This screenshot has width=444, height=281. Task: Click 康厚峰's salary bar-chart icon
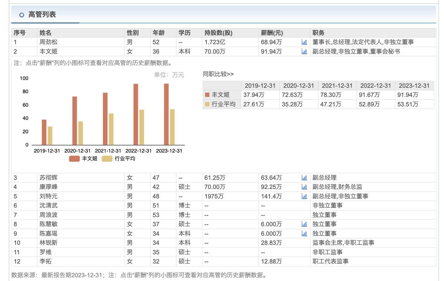[304, 187]
